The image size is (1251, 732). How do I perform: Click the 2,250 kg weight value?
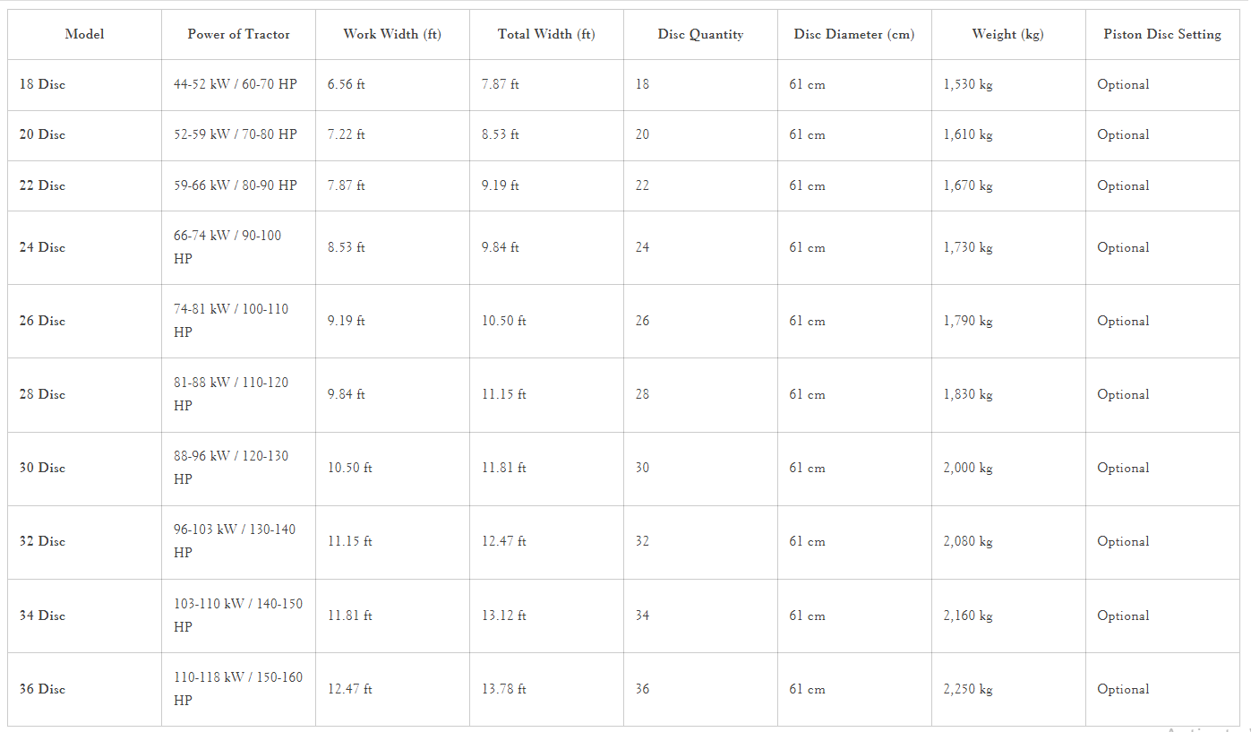pos(968,689)
